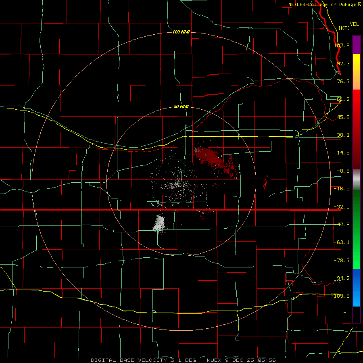Screen dimensions: 363x363
Task: Click the -63.1 legend value
Action: coord(342,242)
